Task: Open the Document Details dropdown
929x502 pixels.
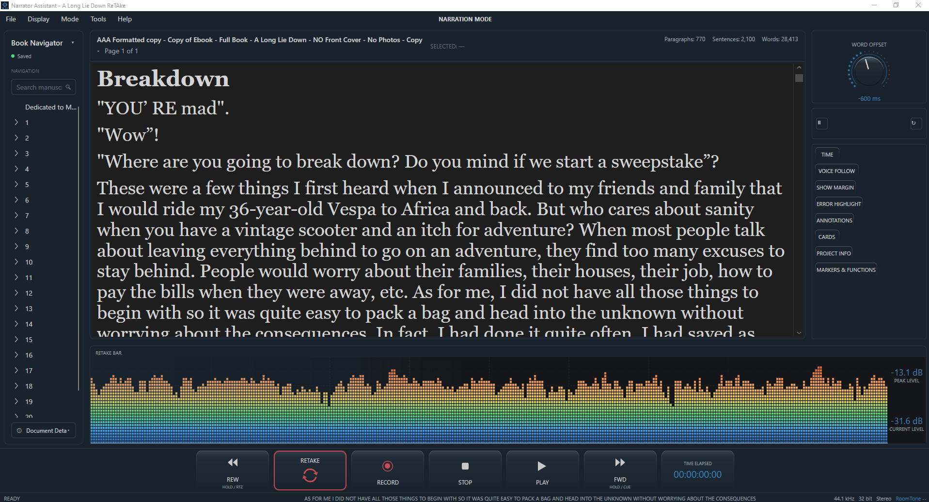Action: point(44,430)
